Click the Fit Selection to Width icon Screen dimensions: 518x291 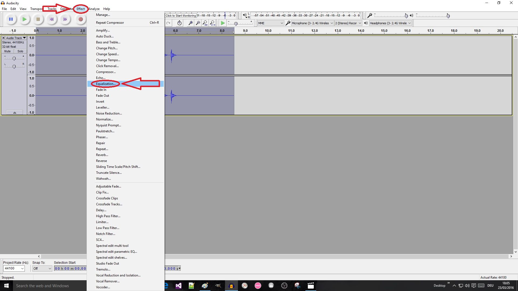[205, 23]
